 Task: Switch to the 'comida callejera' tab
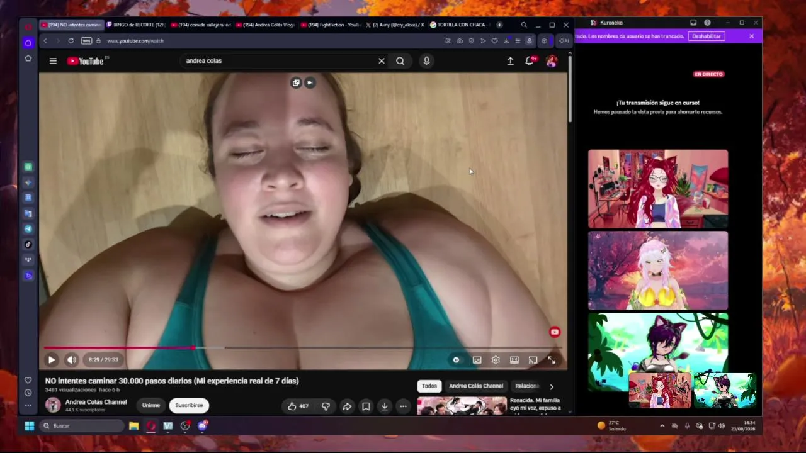[x=201, y=25]
